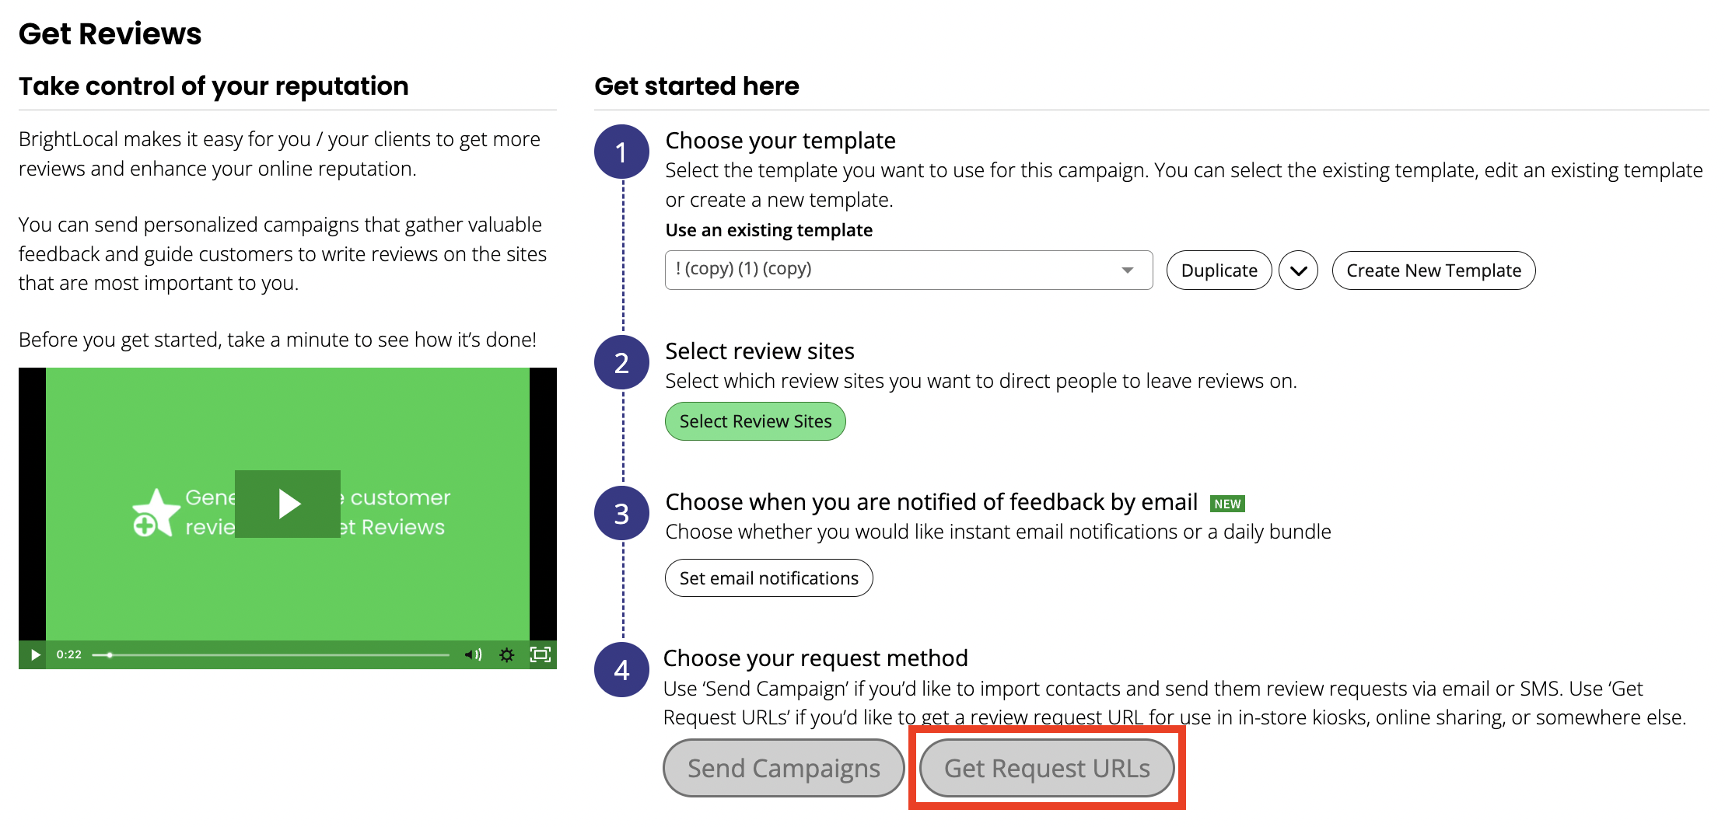
Task: Expand the chevron menu beside Duplicate
Action: [1298, 270]
